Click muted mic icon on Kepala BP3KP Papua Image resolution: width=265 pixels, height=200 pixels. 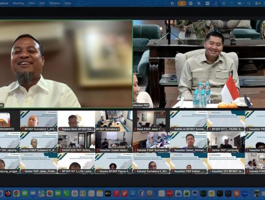[x=98, y=171]
